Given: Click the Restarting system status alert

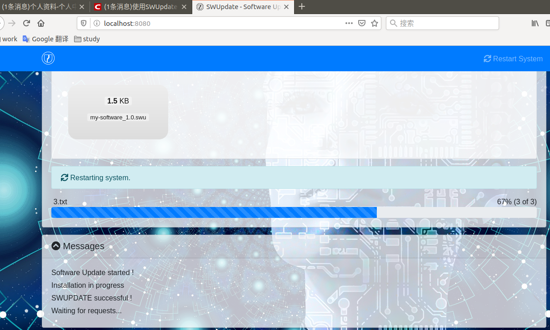Looking at the screenshot, I should click(294, 177).
